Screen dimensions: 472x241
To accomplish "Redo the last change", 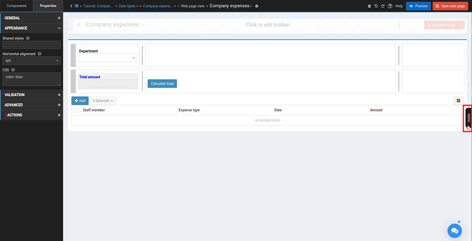I will [383, 6].
